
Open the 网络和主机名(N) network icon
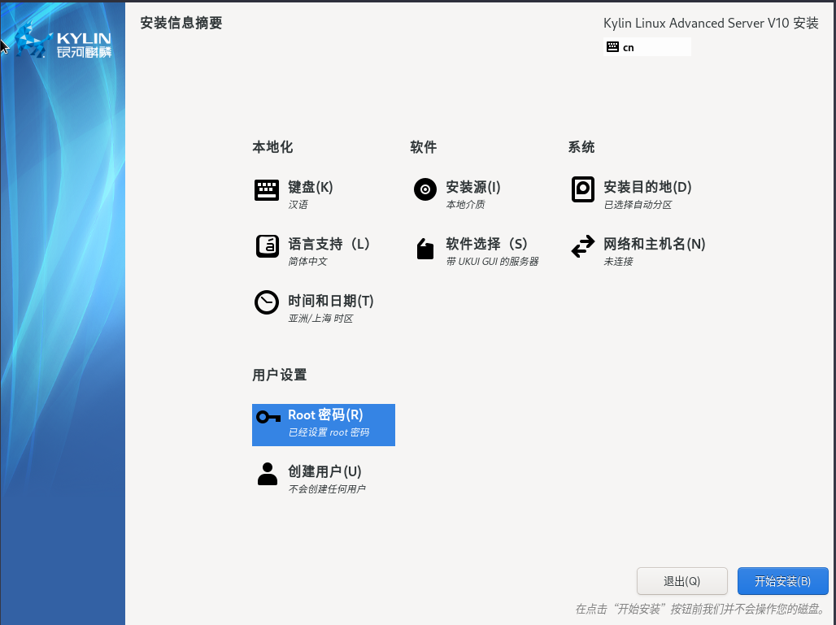pos(582,245)
